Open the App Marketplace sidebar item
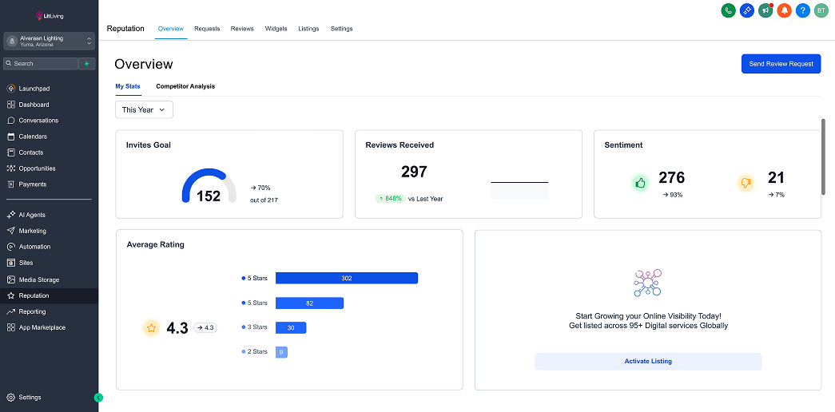Image resolution: width=835 pixels, height=412 pixels. [x=42, y=327]
